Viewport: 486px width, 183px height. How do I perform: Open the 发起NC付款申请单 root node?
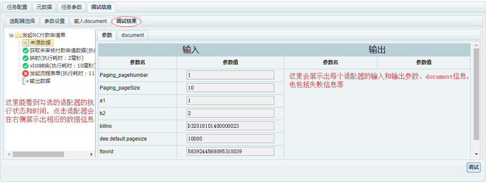click(44, 35)
